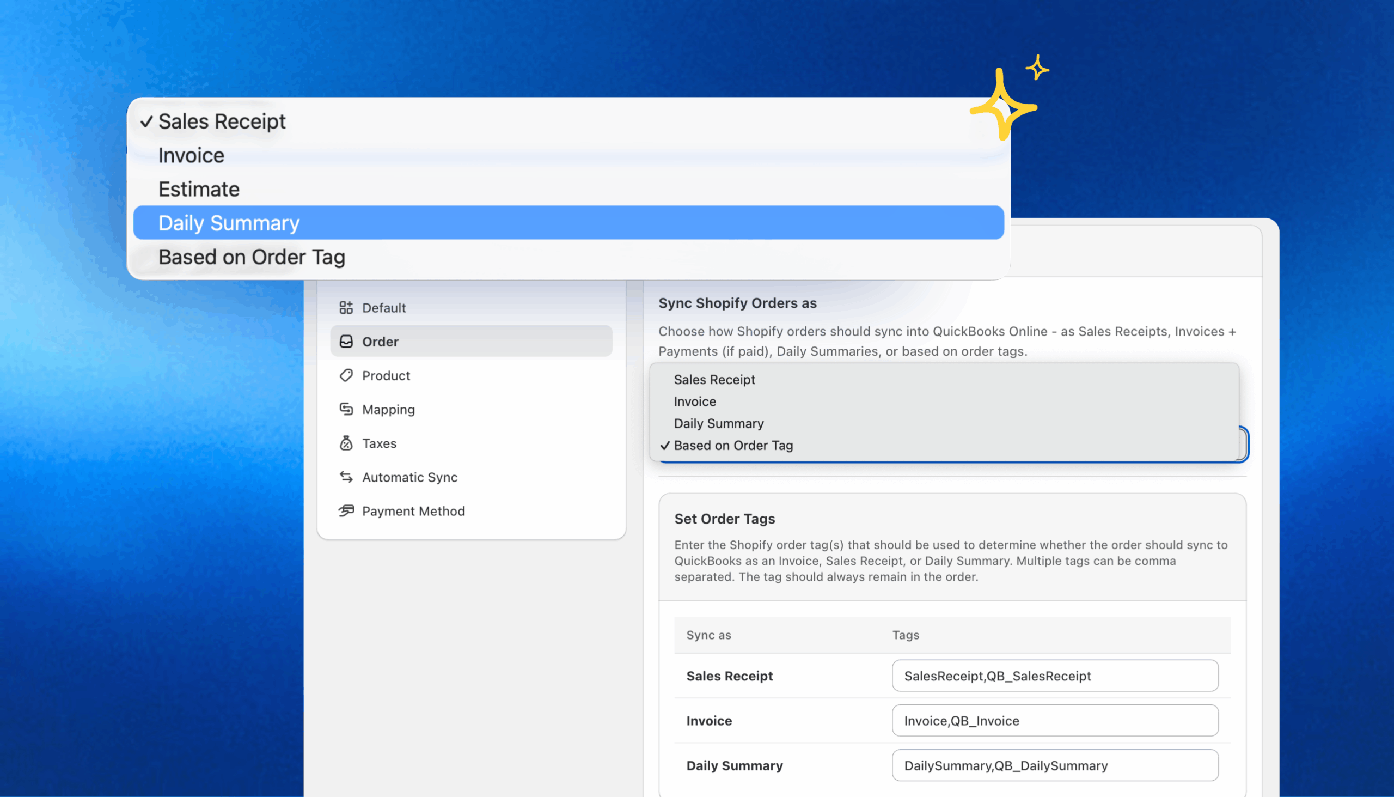
Task: Click the checkmark beside Sales Receipt
Action: [x=146, y=121]
